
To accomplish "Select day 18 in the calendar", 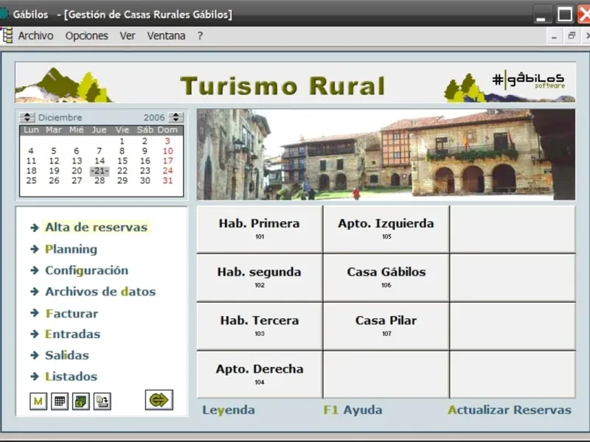I will (x=31, y=171).
